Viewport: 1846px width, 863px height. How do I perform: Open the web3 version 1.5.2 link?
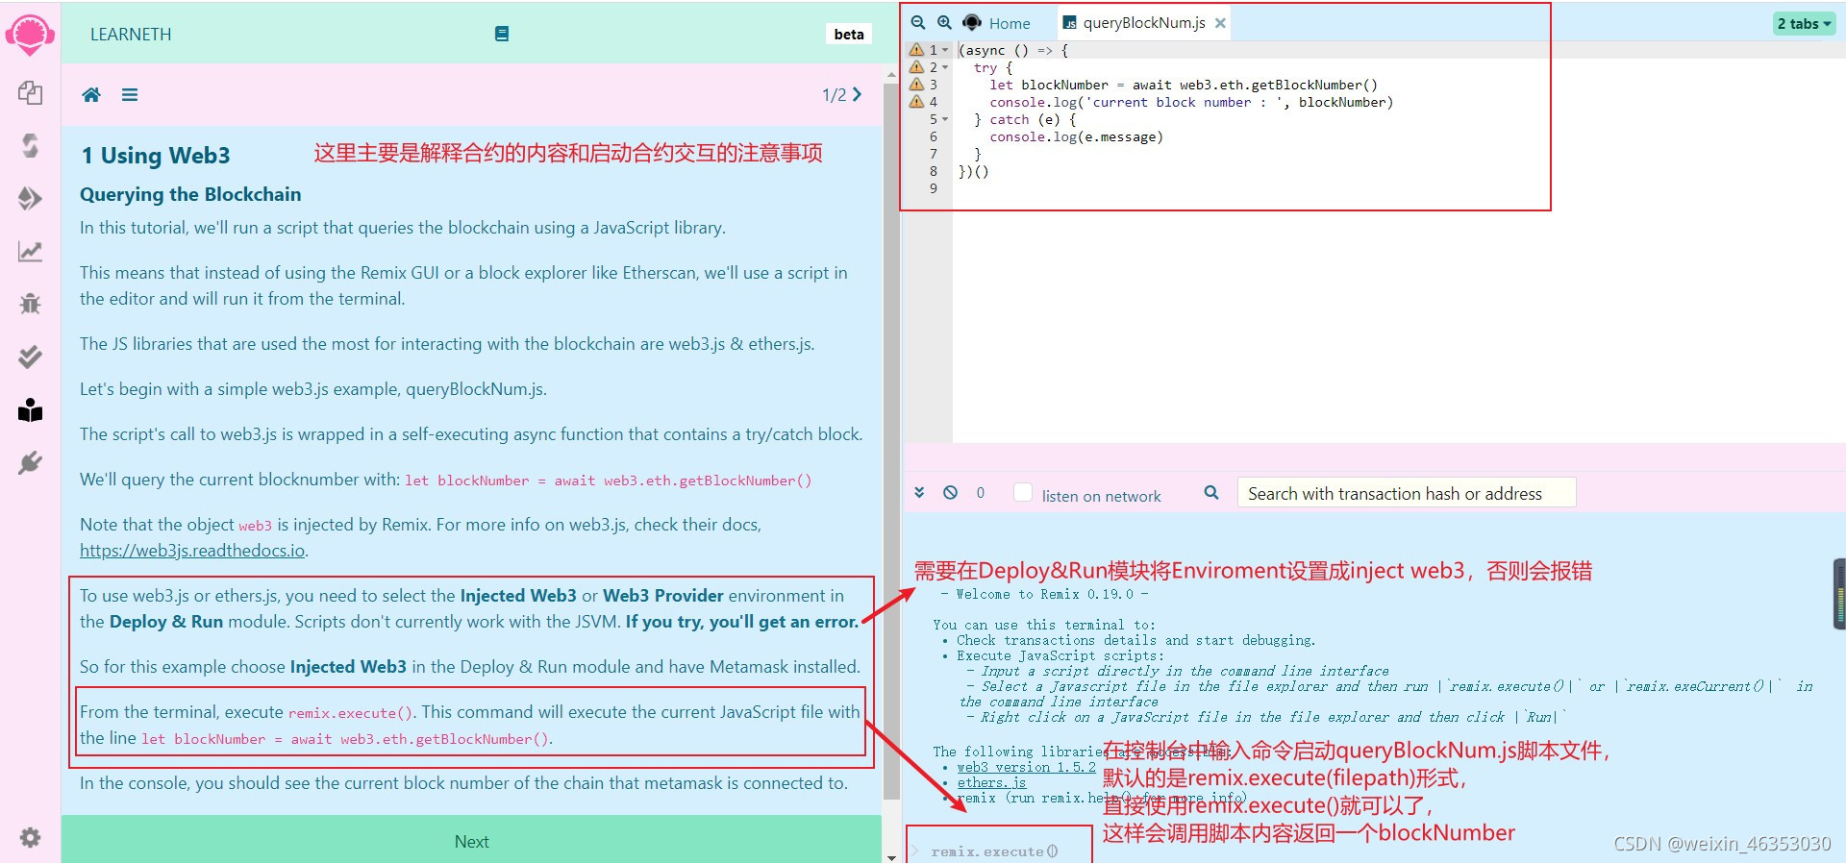pos(1027,767)
